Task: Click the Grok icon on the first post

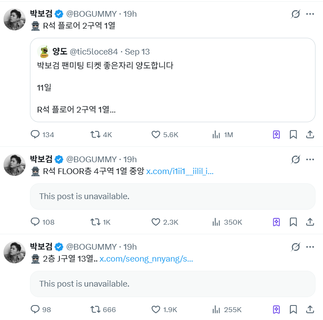Action: [x=296, y=14]
